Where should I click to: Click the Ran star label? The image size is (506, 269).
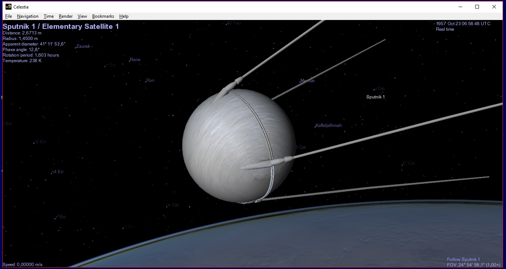tap(150, 80)
